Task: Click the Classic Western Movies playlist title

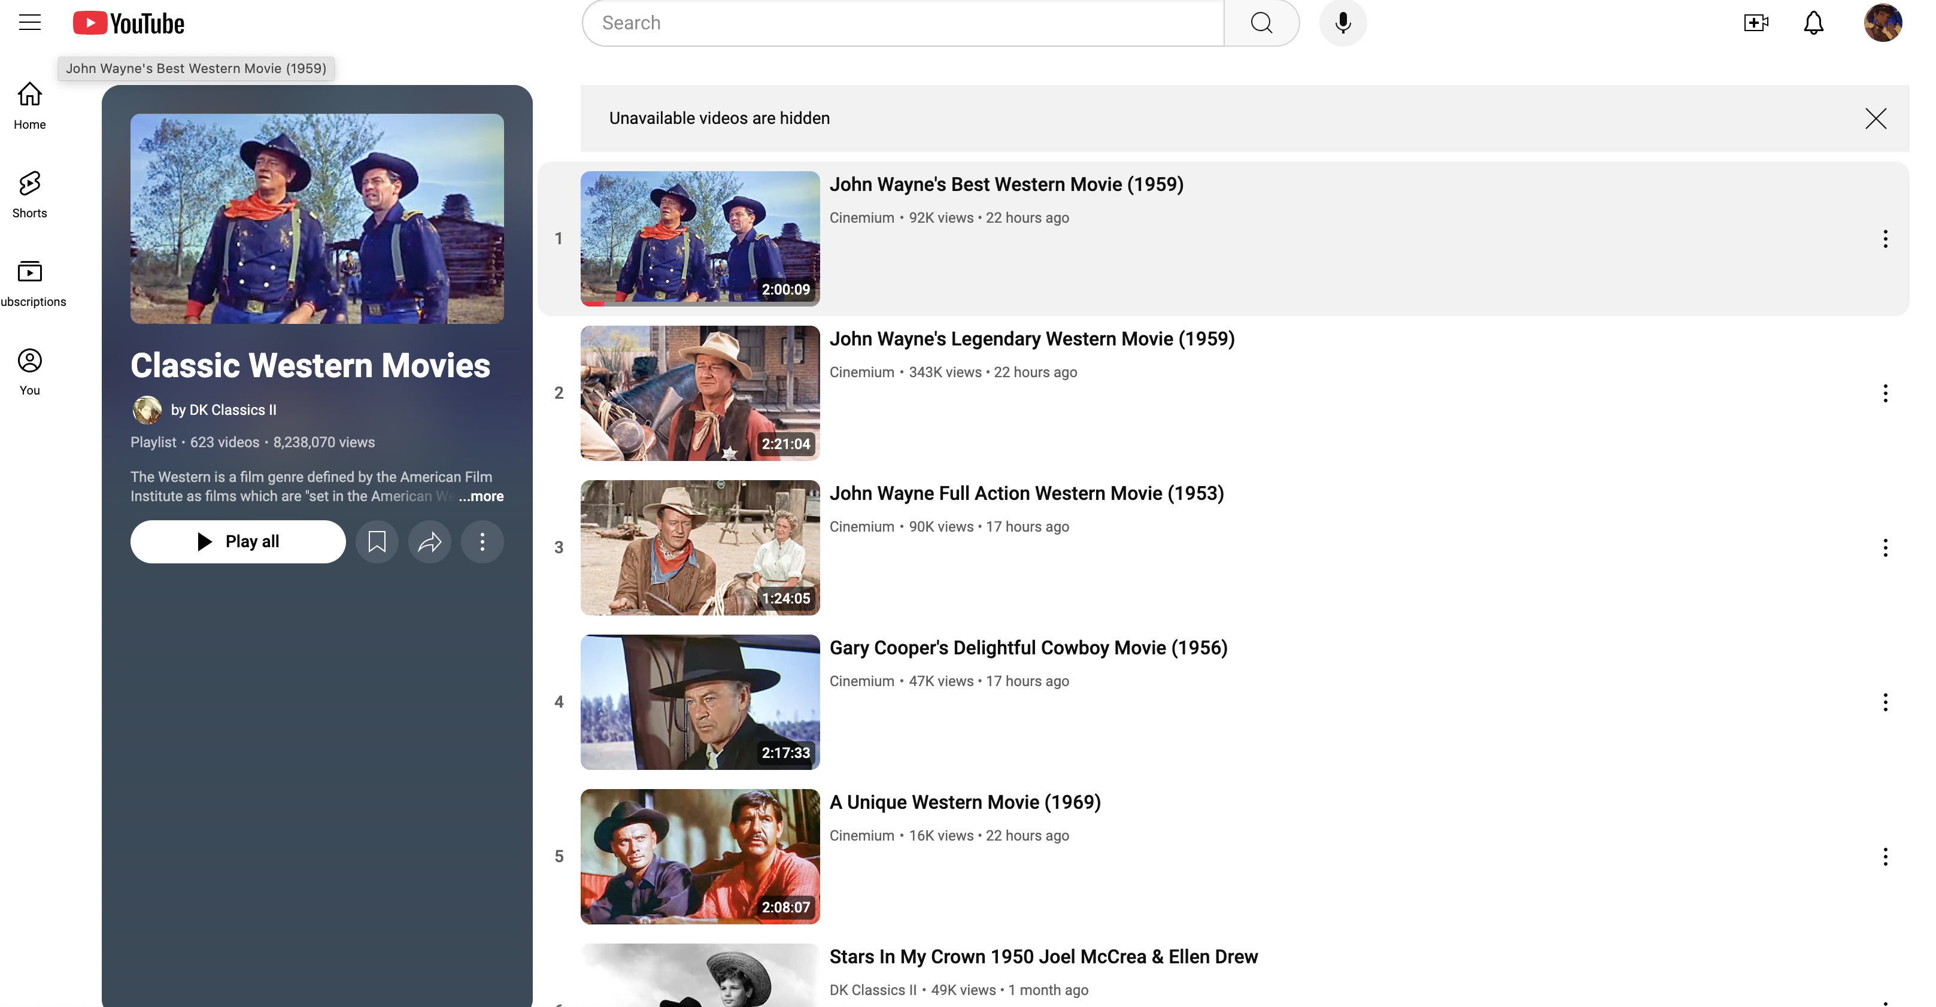Action: 309,366
